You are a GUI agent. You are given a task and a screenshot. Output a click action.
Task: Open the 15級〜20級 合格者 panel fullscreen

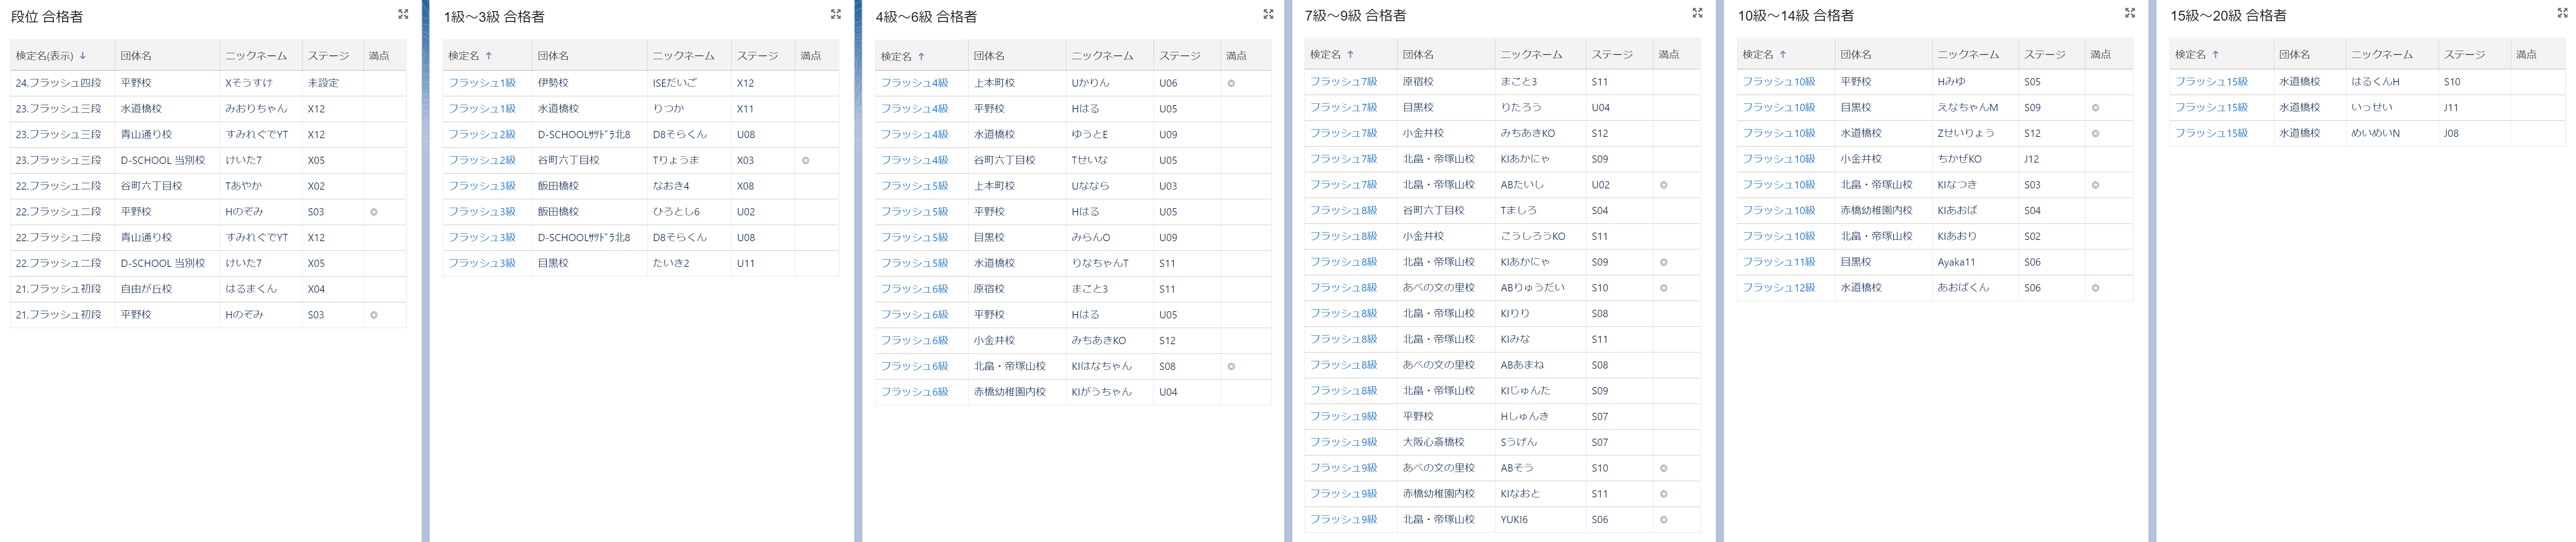pos(2562,13)
